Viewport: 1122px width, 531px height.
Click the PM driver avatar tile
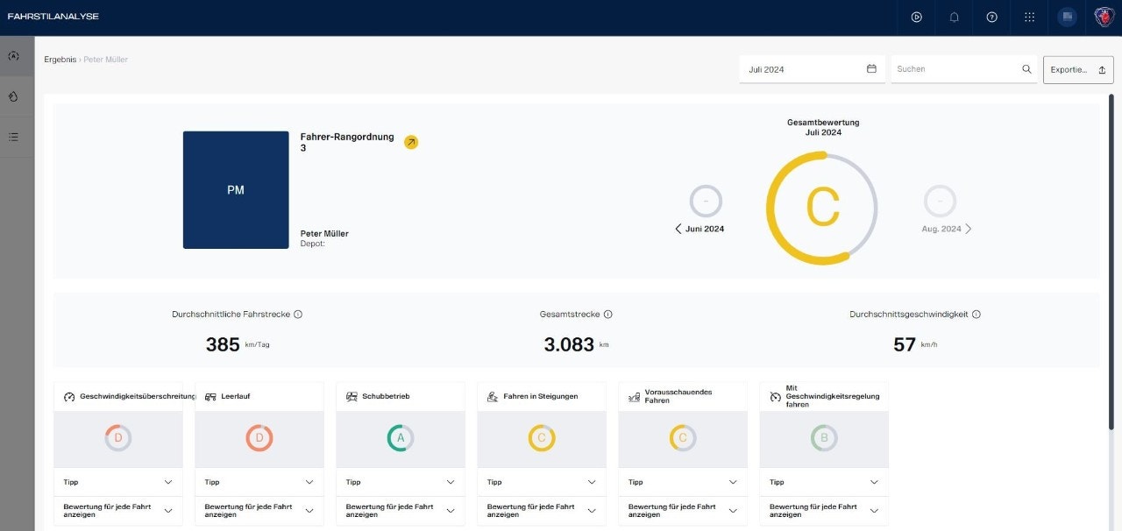[x=236, y=190]
